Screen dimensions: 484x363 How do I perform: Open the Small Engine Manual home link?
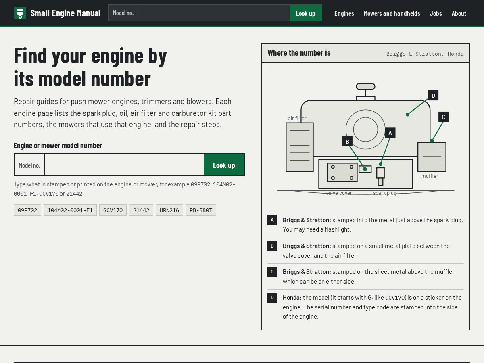pos(57,13)
